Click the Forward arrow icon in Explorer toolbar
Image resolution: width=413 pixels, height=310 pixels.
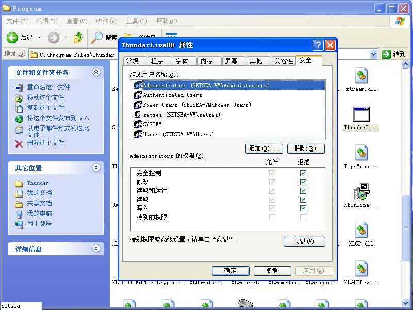(x=54, y=38)
